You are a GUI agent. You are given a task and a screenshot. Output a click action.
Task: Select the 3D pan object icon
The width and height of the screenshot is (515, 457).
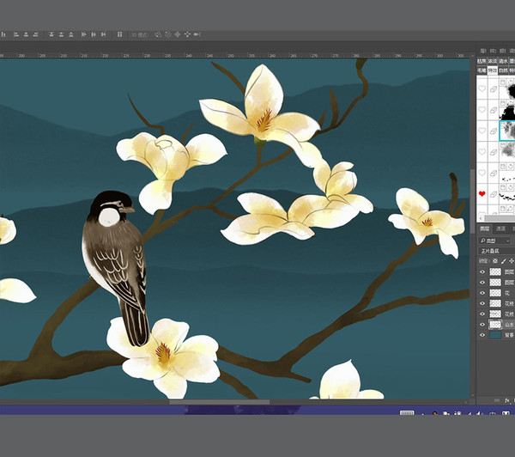(178, 34)
